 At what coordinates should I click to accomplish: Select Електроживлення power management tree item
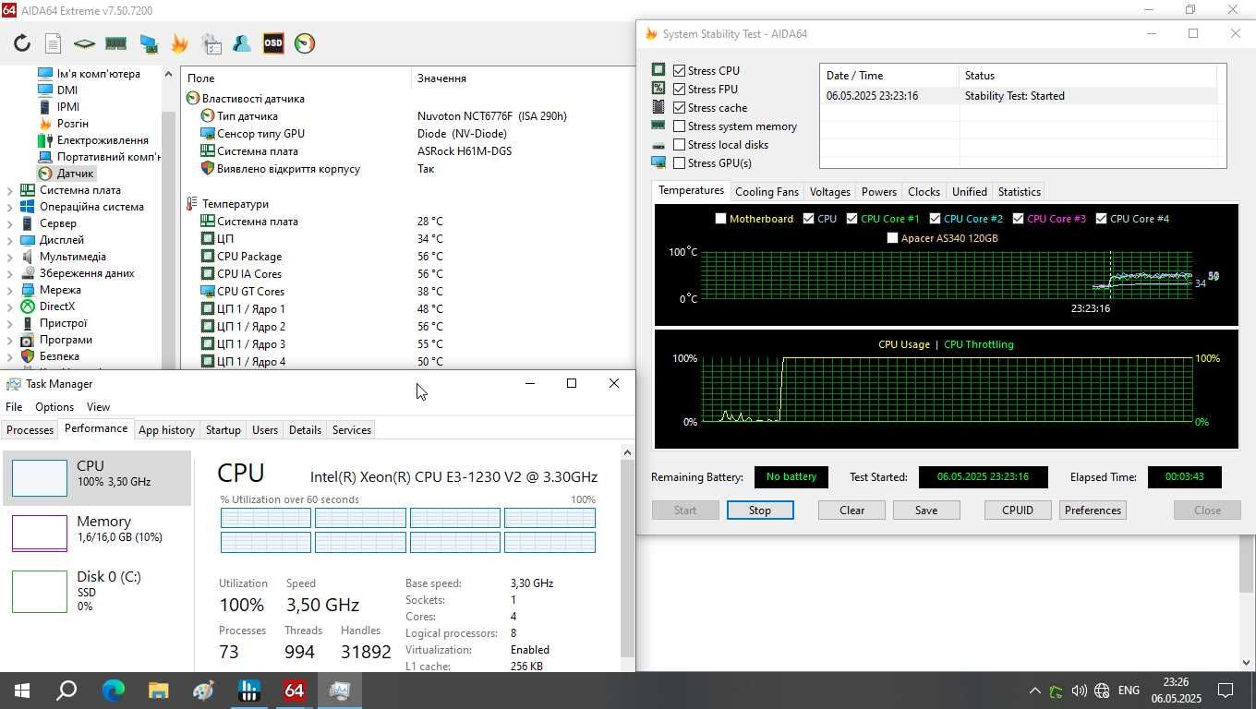point(103,140)
